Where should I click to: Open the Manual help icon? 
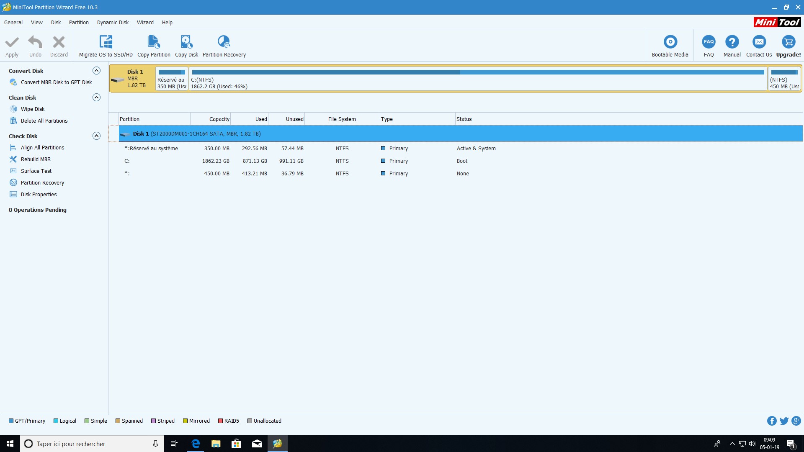point(732,42)
